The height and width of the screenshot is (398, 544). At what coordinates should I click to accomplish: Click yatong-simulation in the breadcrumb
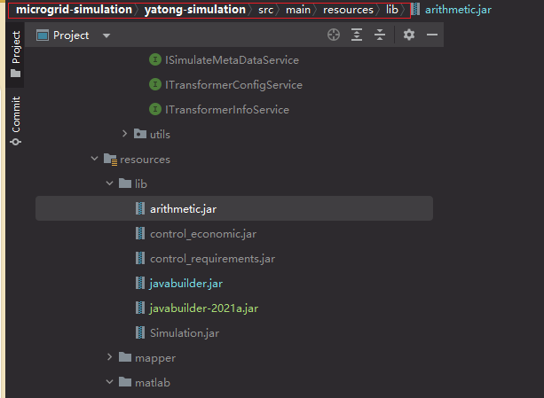[195, 10]
